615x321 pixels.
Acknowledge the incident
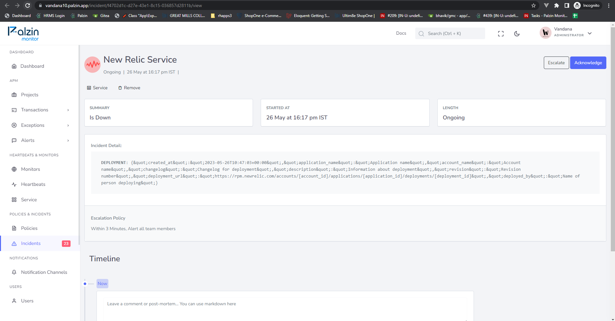click(588, 63)
